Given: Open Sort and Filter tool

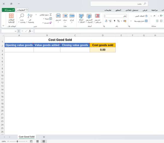Looking at the screenshot, I should click(x=30, y=16).
